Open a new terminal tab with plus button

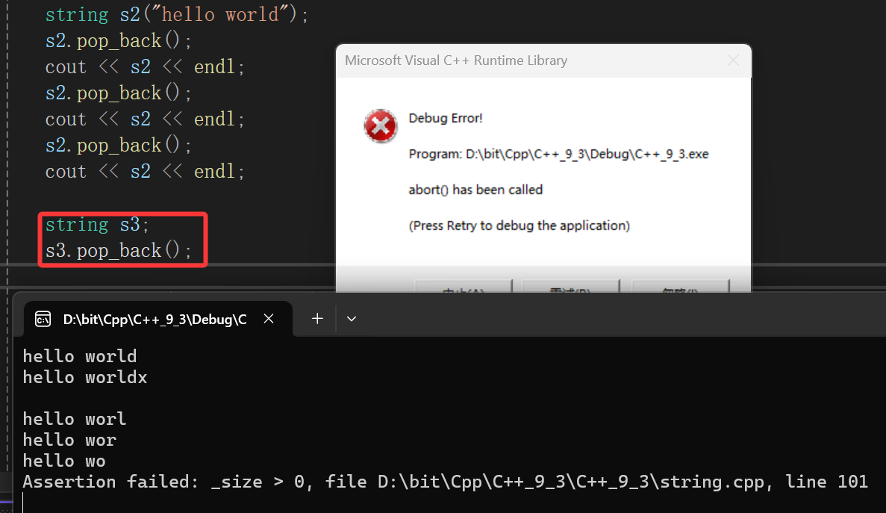[317, 319]
